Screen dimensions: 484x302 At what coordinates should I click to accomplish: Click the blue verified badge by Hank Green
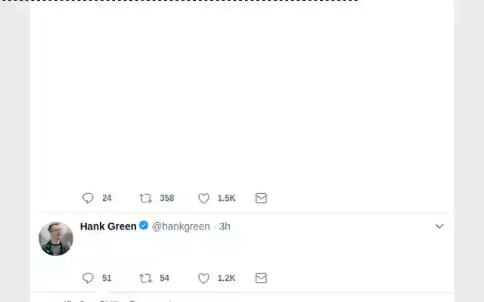(x=144, y=226)
